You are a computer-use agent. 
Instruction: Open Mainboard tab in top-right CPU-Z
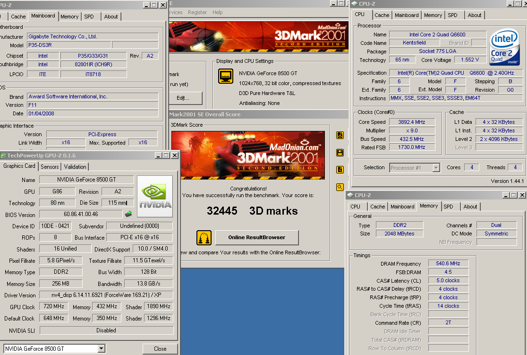click(x=407, y=15)
